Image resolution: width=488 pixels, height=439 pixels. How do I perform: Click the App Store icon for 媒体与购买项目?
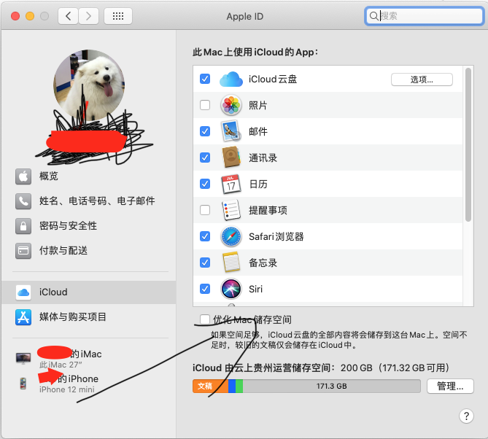pyautogui.click(x=23, y=317)
